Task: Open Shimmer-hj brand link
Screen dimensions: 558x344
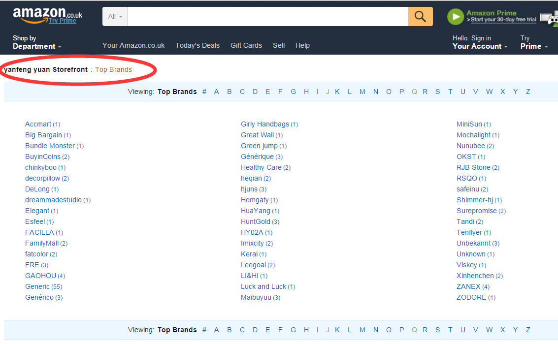Action: (475, 200)
